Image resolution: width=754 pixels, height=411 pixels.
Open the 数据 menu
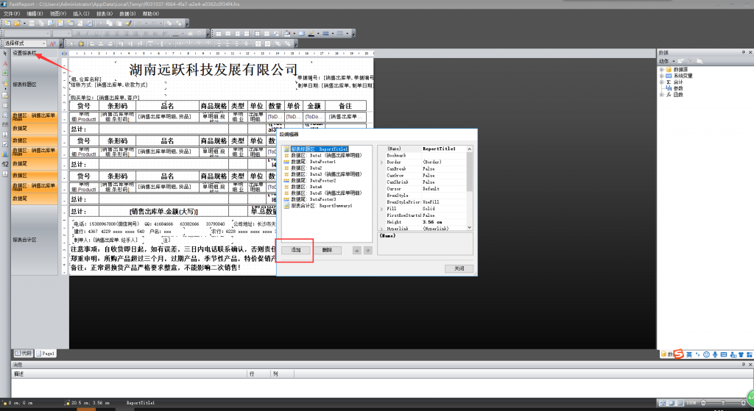[127, 14]
